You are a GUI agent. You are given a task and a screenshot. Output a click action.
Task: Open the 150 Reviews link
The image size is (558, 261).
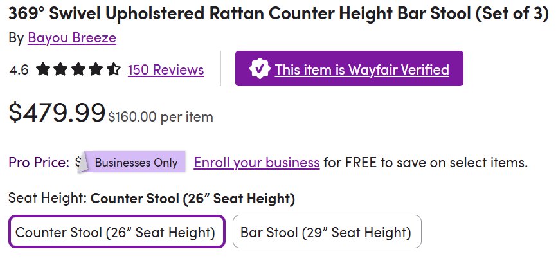tap(166, 69)
